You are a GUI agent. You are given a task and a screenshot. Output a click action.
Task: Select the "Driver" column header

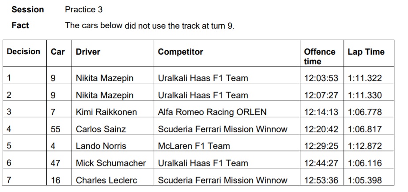(x=88, y=52)
